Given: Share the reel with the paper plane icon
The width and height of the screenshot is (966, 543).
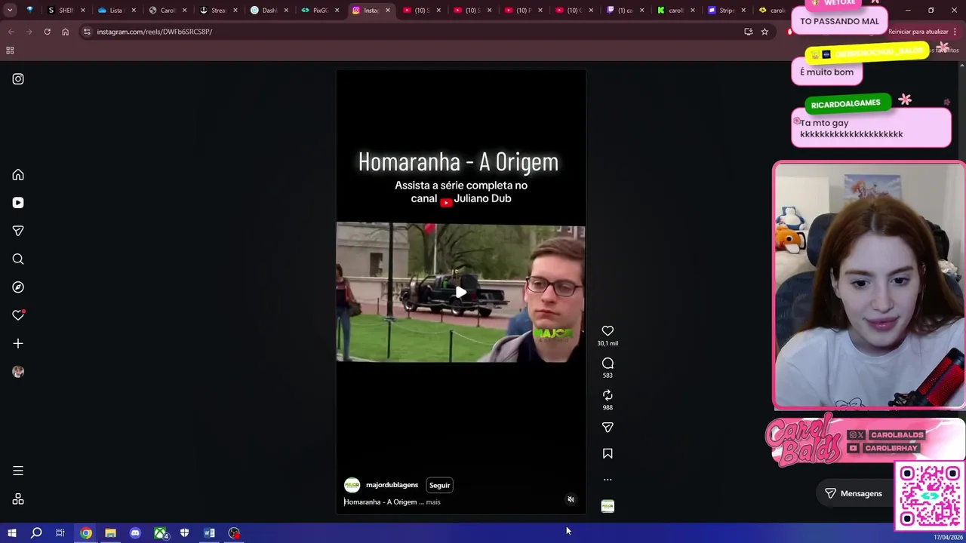Looking at the screenshot, I should click(x=608, y=428).
